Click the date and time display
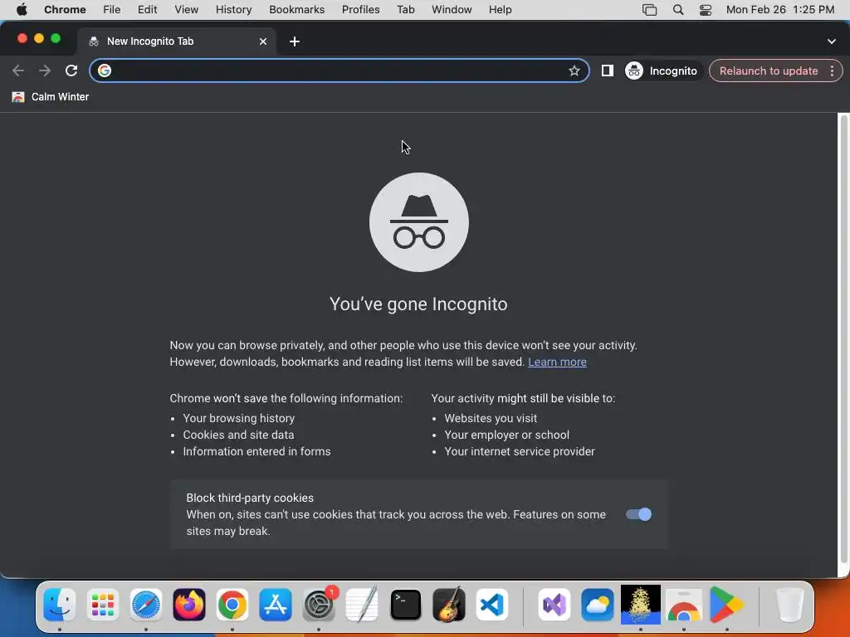This screenshot has height=637, width=850. [x=780, y=10]
